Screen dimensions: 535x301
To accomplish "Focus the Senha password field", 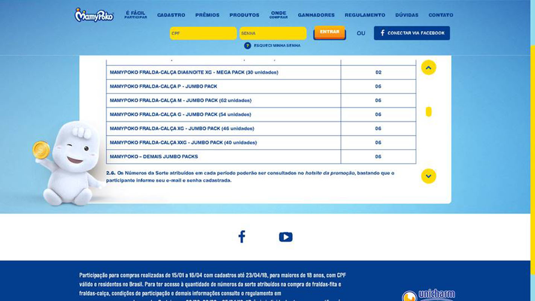I will (273, 33).
